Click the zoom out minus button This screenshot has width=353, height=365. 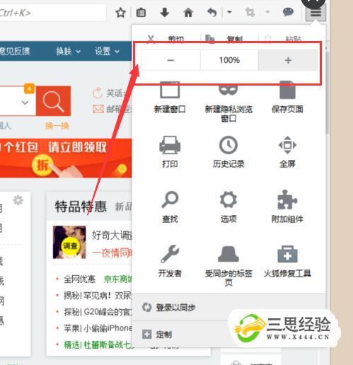170,60
